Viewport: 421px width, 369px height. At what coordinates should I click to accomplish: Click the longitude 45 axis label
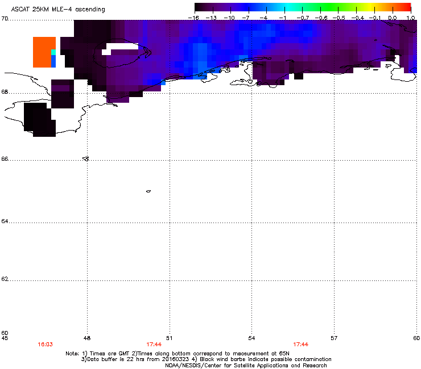point(5,338)
